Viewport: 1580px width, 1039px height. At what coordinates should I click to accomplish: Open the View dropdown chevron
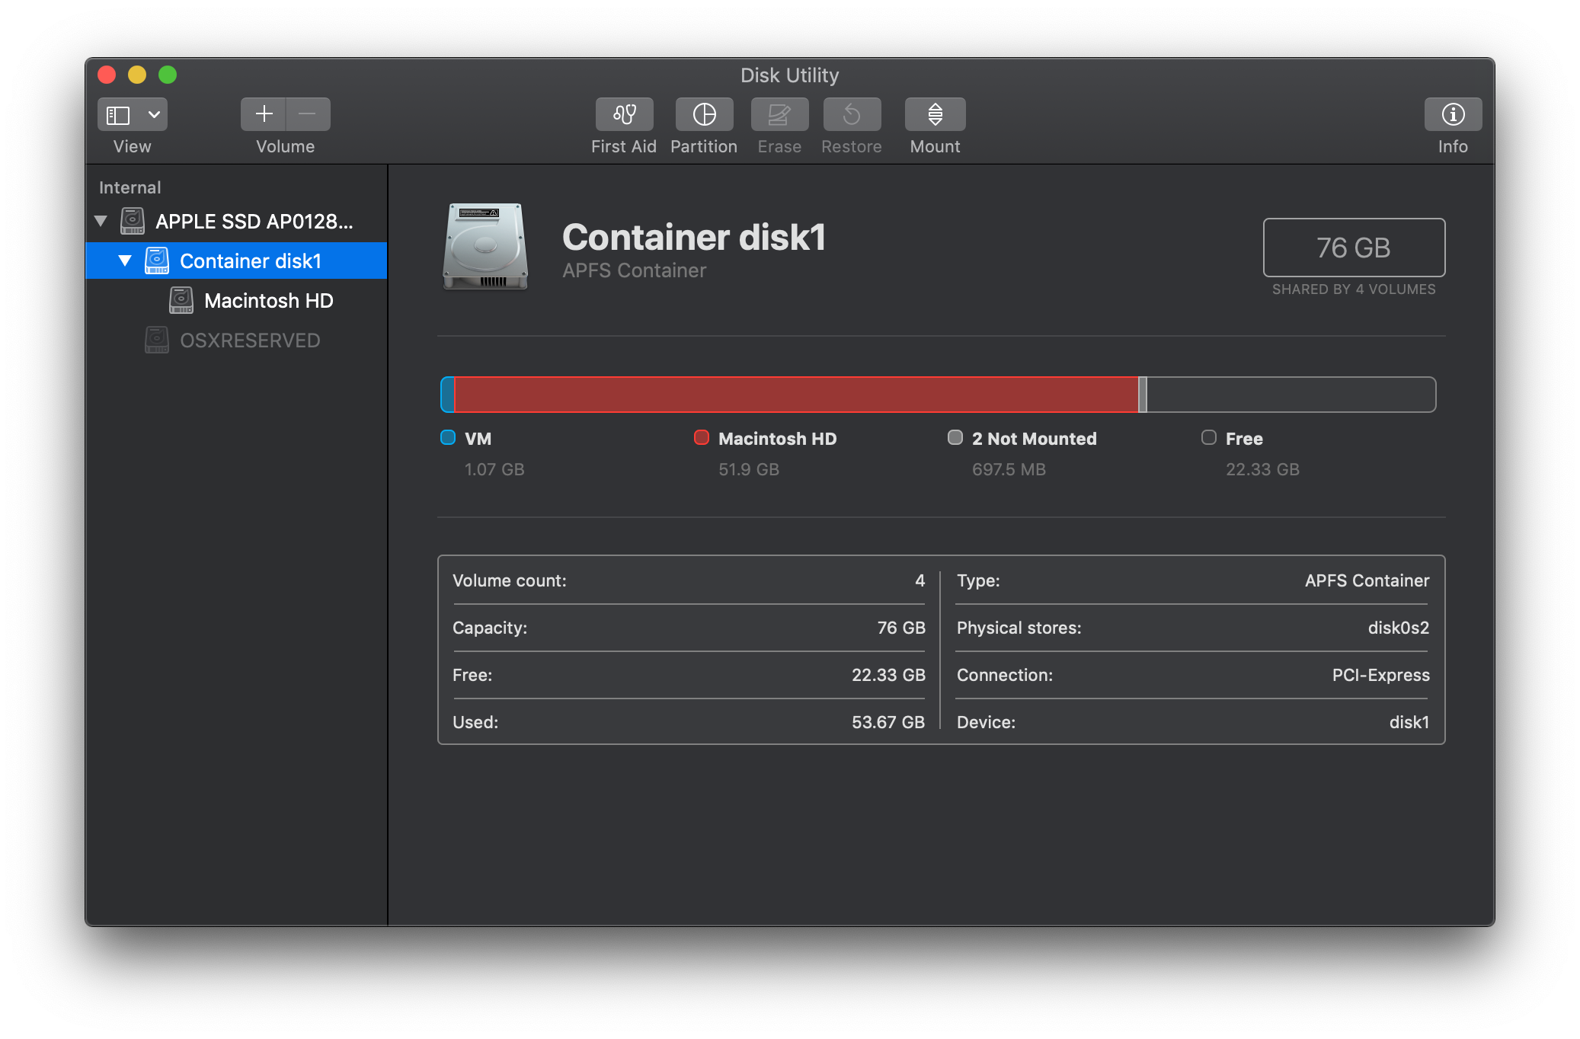tap(154, 115)
